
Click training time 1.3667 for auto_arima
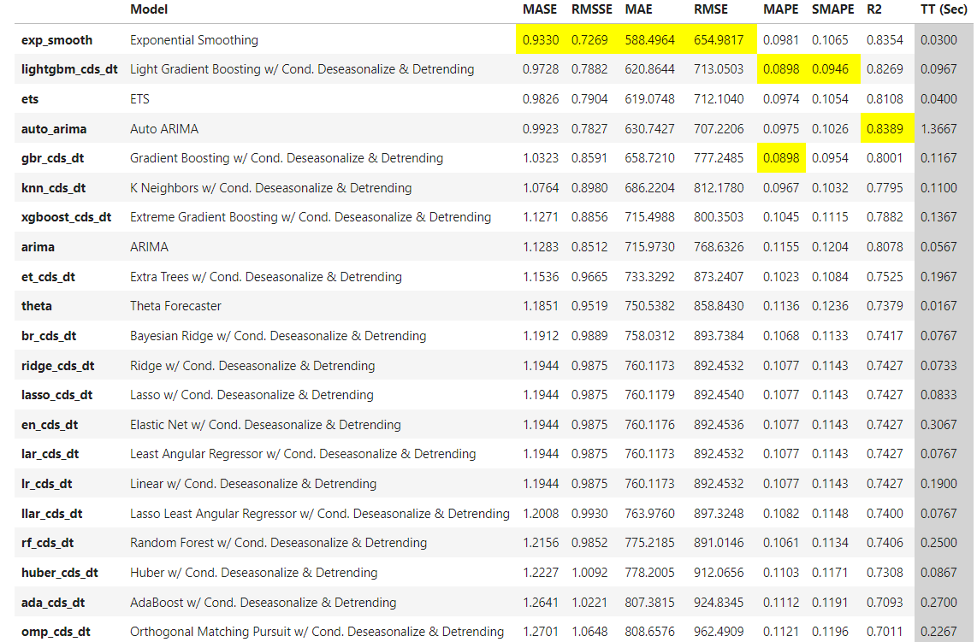coord(939,129)
